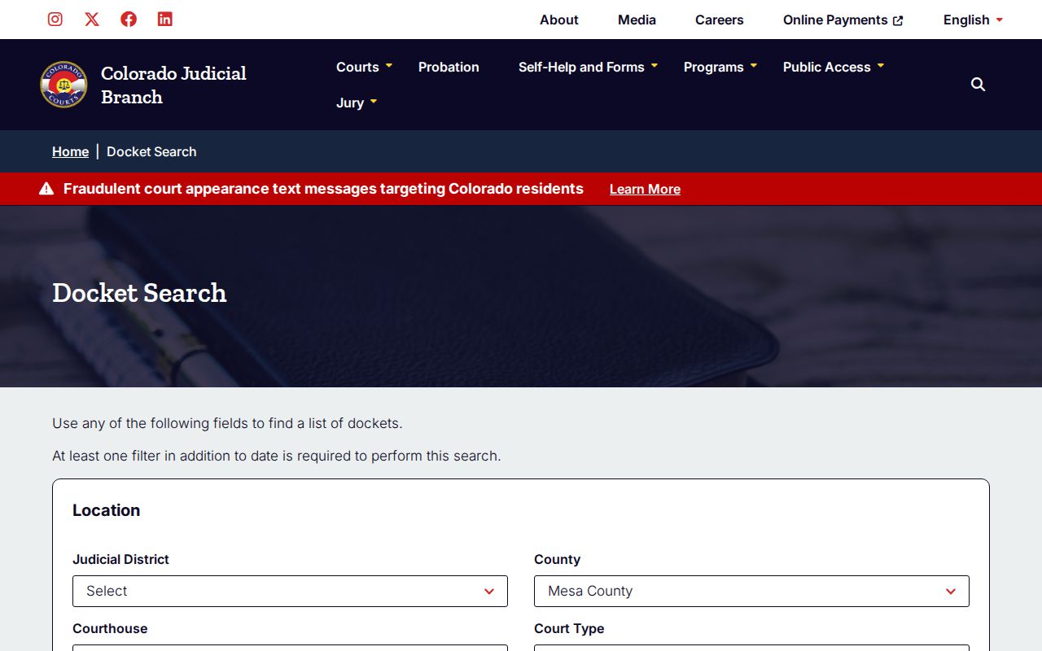Open the Probation menu item

(x=449, y=67)
